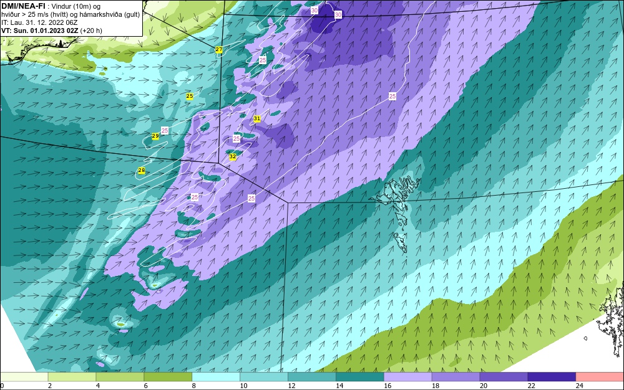Viewport: 624px width, 390px height.
Task: Click the yellow gust label 29
Action: point(155,136)
